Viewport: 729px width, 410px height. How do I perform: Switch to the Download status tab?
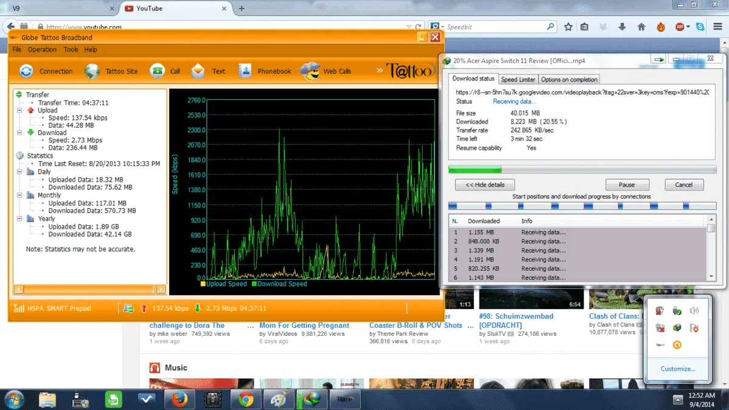point(473,79)
